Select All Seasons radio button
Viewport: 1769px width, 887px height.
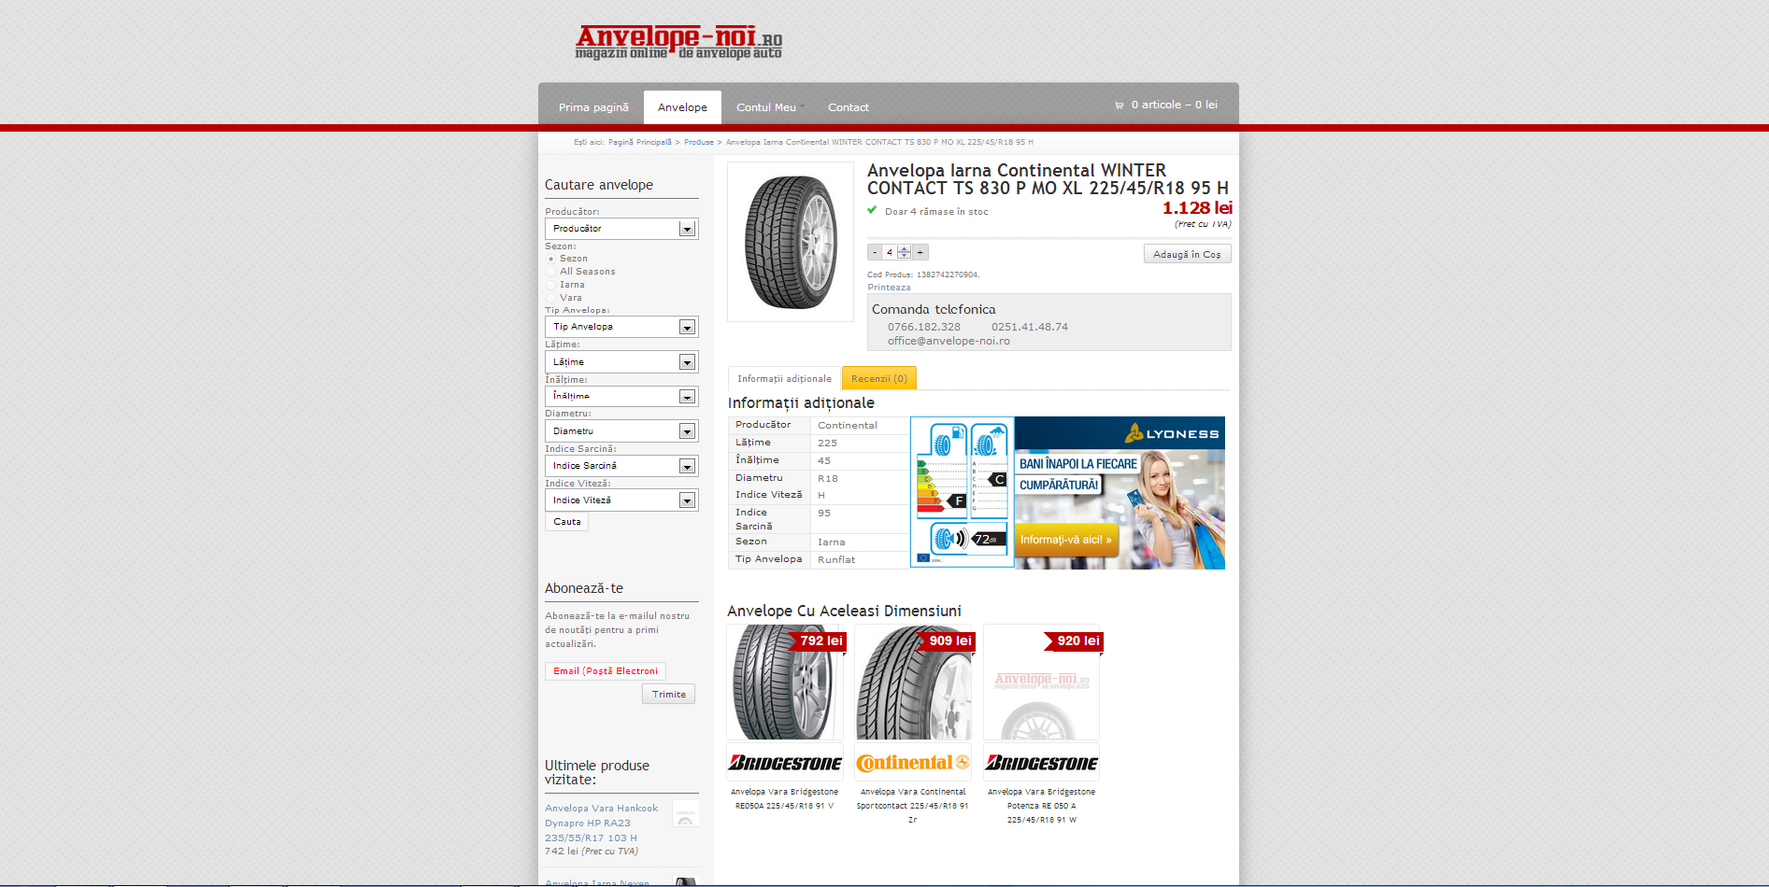tap(550, 272)
